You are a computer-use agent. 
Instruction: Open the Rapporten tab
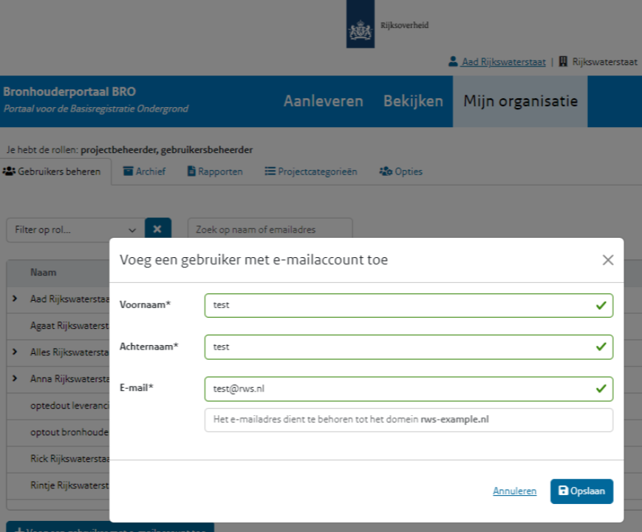click(x=215, y=171)
